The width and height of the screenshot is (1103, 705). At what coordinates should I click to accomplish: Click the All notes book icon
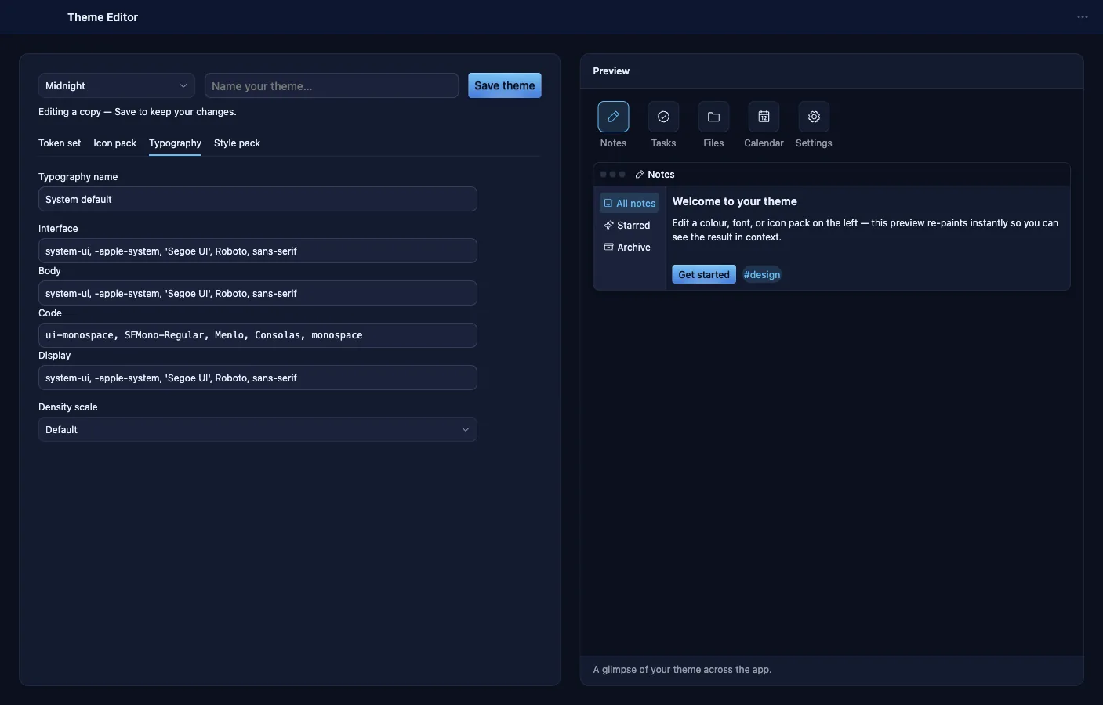(608, 204)
